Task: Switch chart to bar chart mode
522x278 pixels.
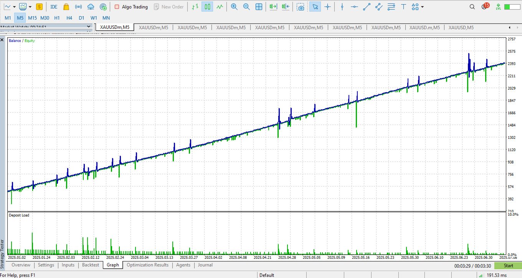Action: [x=195, y=7]
